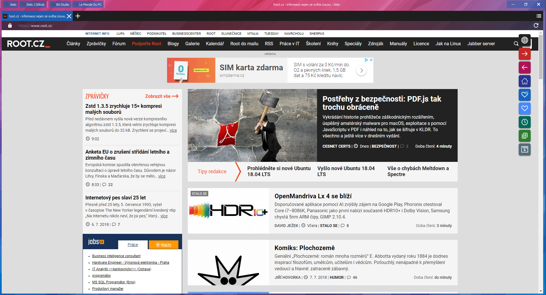Add bookmark with the heart-plus icon
Image resolution: width=546 pixels, height=295 pixels.
(524, 95)
